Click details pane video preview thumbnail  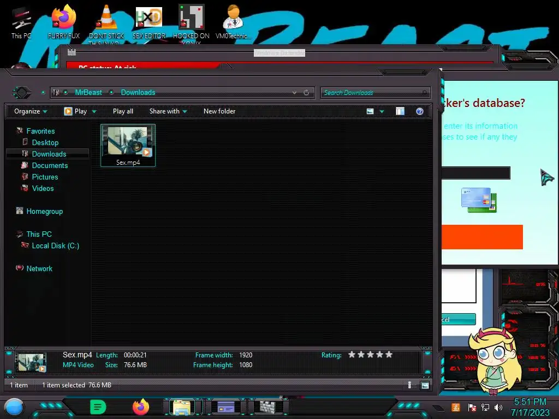[x=31, y=362]
